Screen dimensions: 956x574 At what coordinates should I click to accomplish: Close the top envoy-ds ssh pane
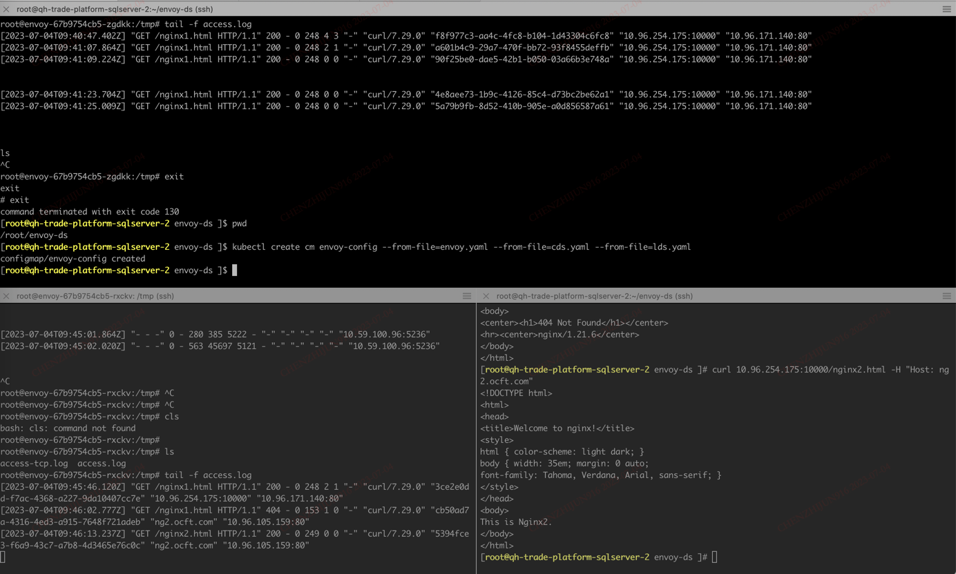click(6, 9)
